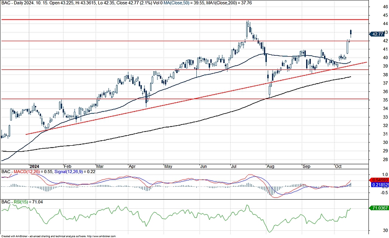
Task: Click the latest candlestick near 42.77
Action: pos(351,32)
